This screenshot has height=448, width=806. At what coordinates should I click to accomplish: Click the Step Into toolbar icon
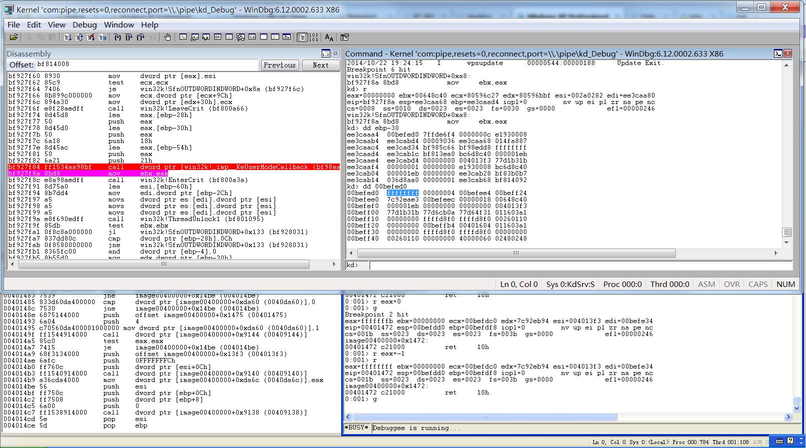pyautogui.click(x=117, y=37)
